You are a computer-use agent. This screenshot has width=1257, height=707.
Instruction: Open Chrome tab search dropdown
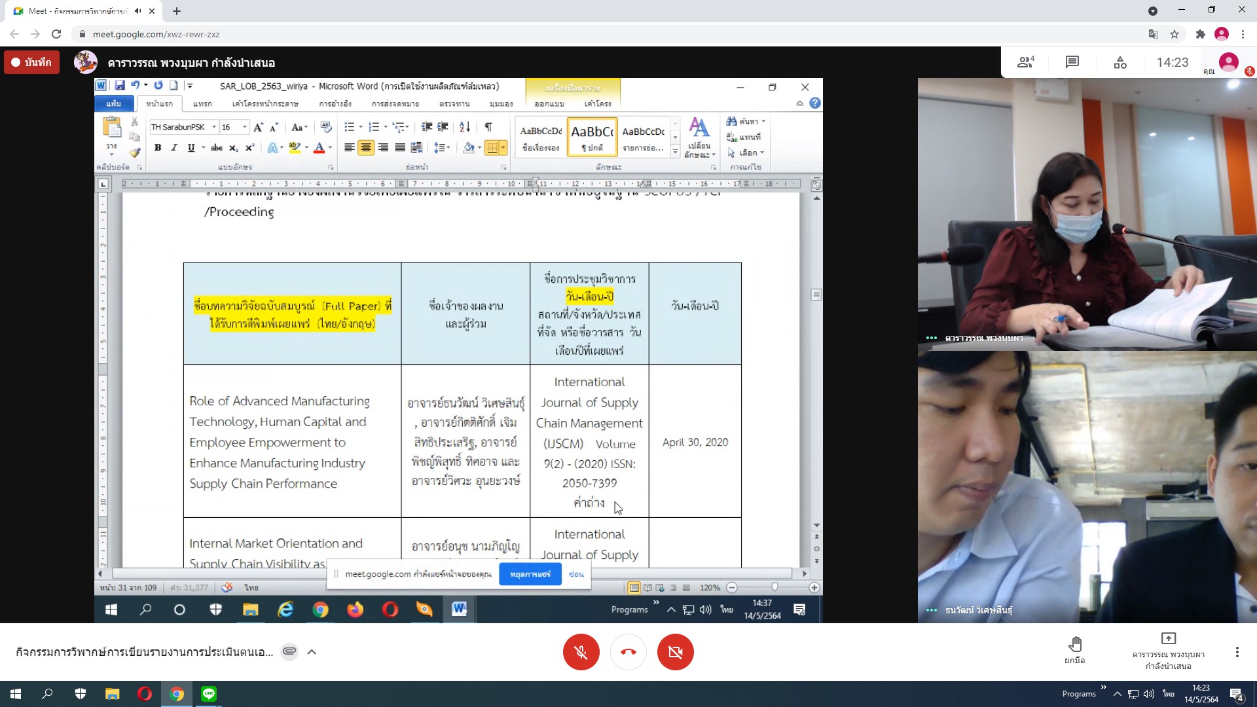(1153, 11)
